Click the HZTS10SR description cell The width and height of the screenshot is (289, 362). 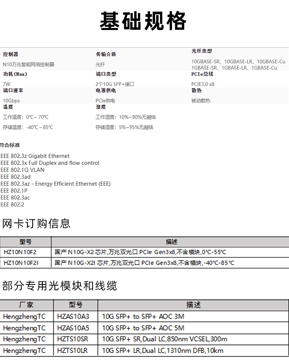point(165,339)
